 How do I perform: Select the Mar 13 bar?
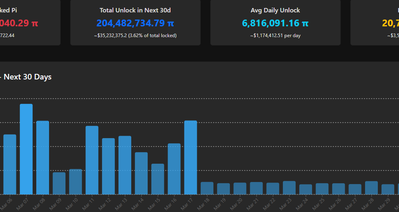click(x=125, y=165)
